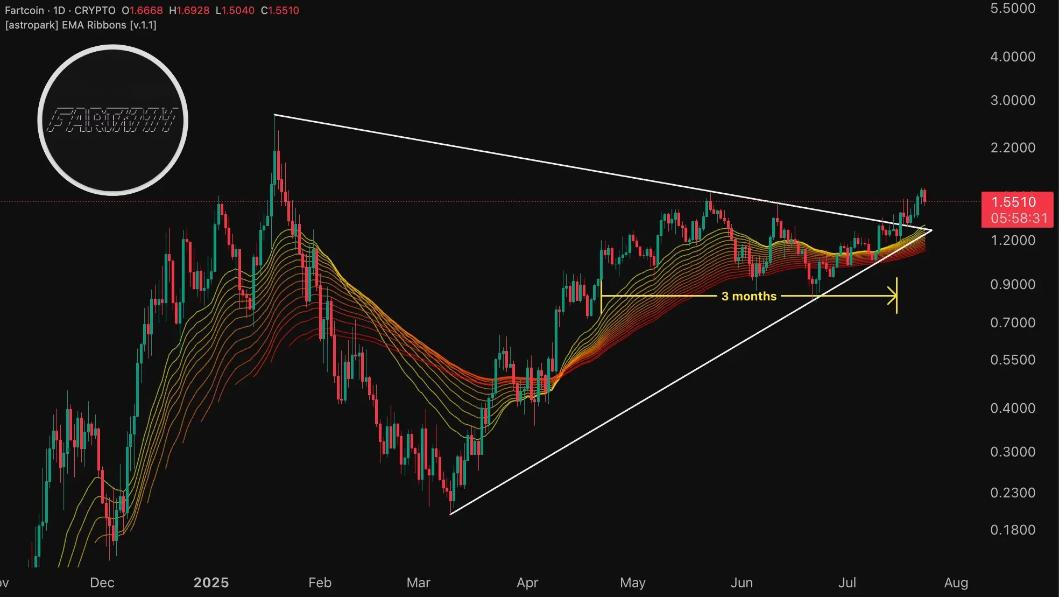Click the 0.2300 price axis label
Screen dimensions: 1059x597
1013,493
